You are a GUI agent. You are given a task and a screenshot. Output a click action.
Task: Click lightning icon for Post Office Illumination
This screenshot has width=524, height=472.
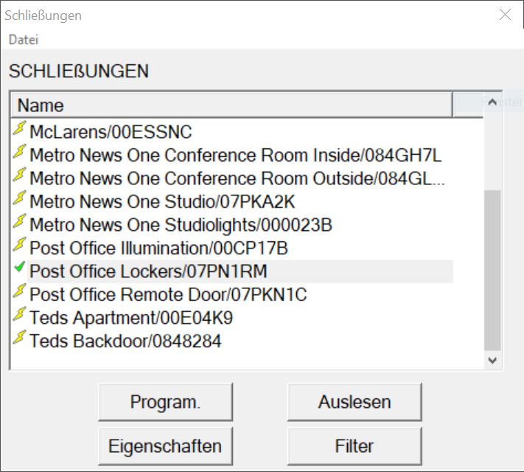pyautogui.click(x=20, y=246)
